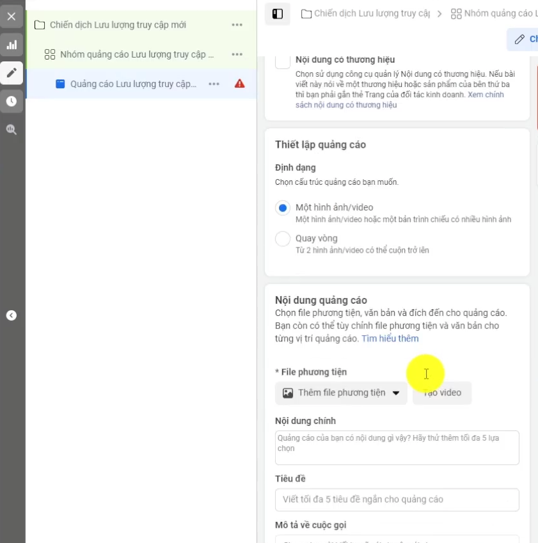The height and width of the screenshot is (543, 538).
Task: Toggle the side panel layout icon
Action: (278, 14)
